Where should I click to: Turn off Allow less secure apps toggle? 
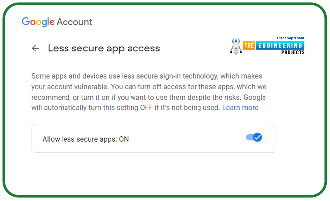click(x=254, y=137)
